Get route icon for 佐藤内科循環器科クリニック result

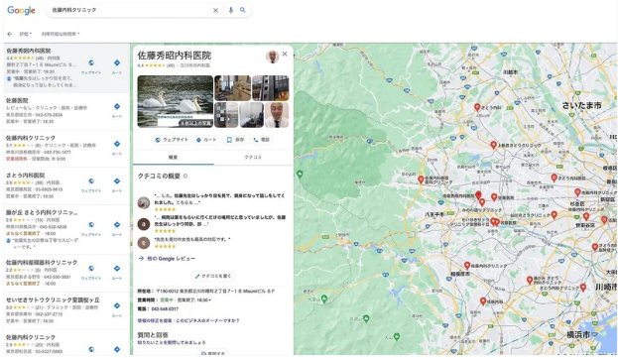[x=117, y=268]
